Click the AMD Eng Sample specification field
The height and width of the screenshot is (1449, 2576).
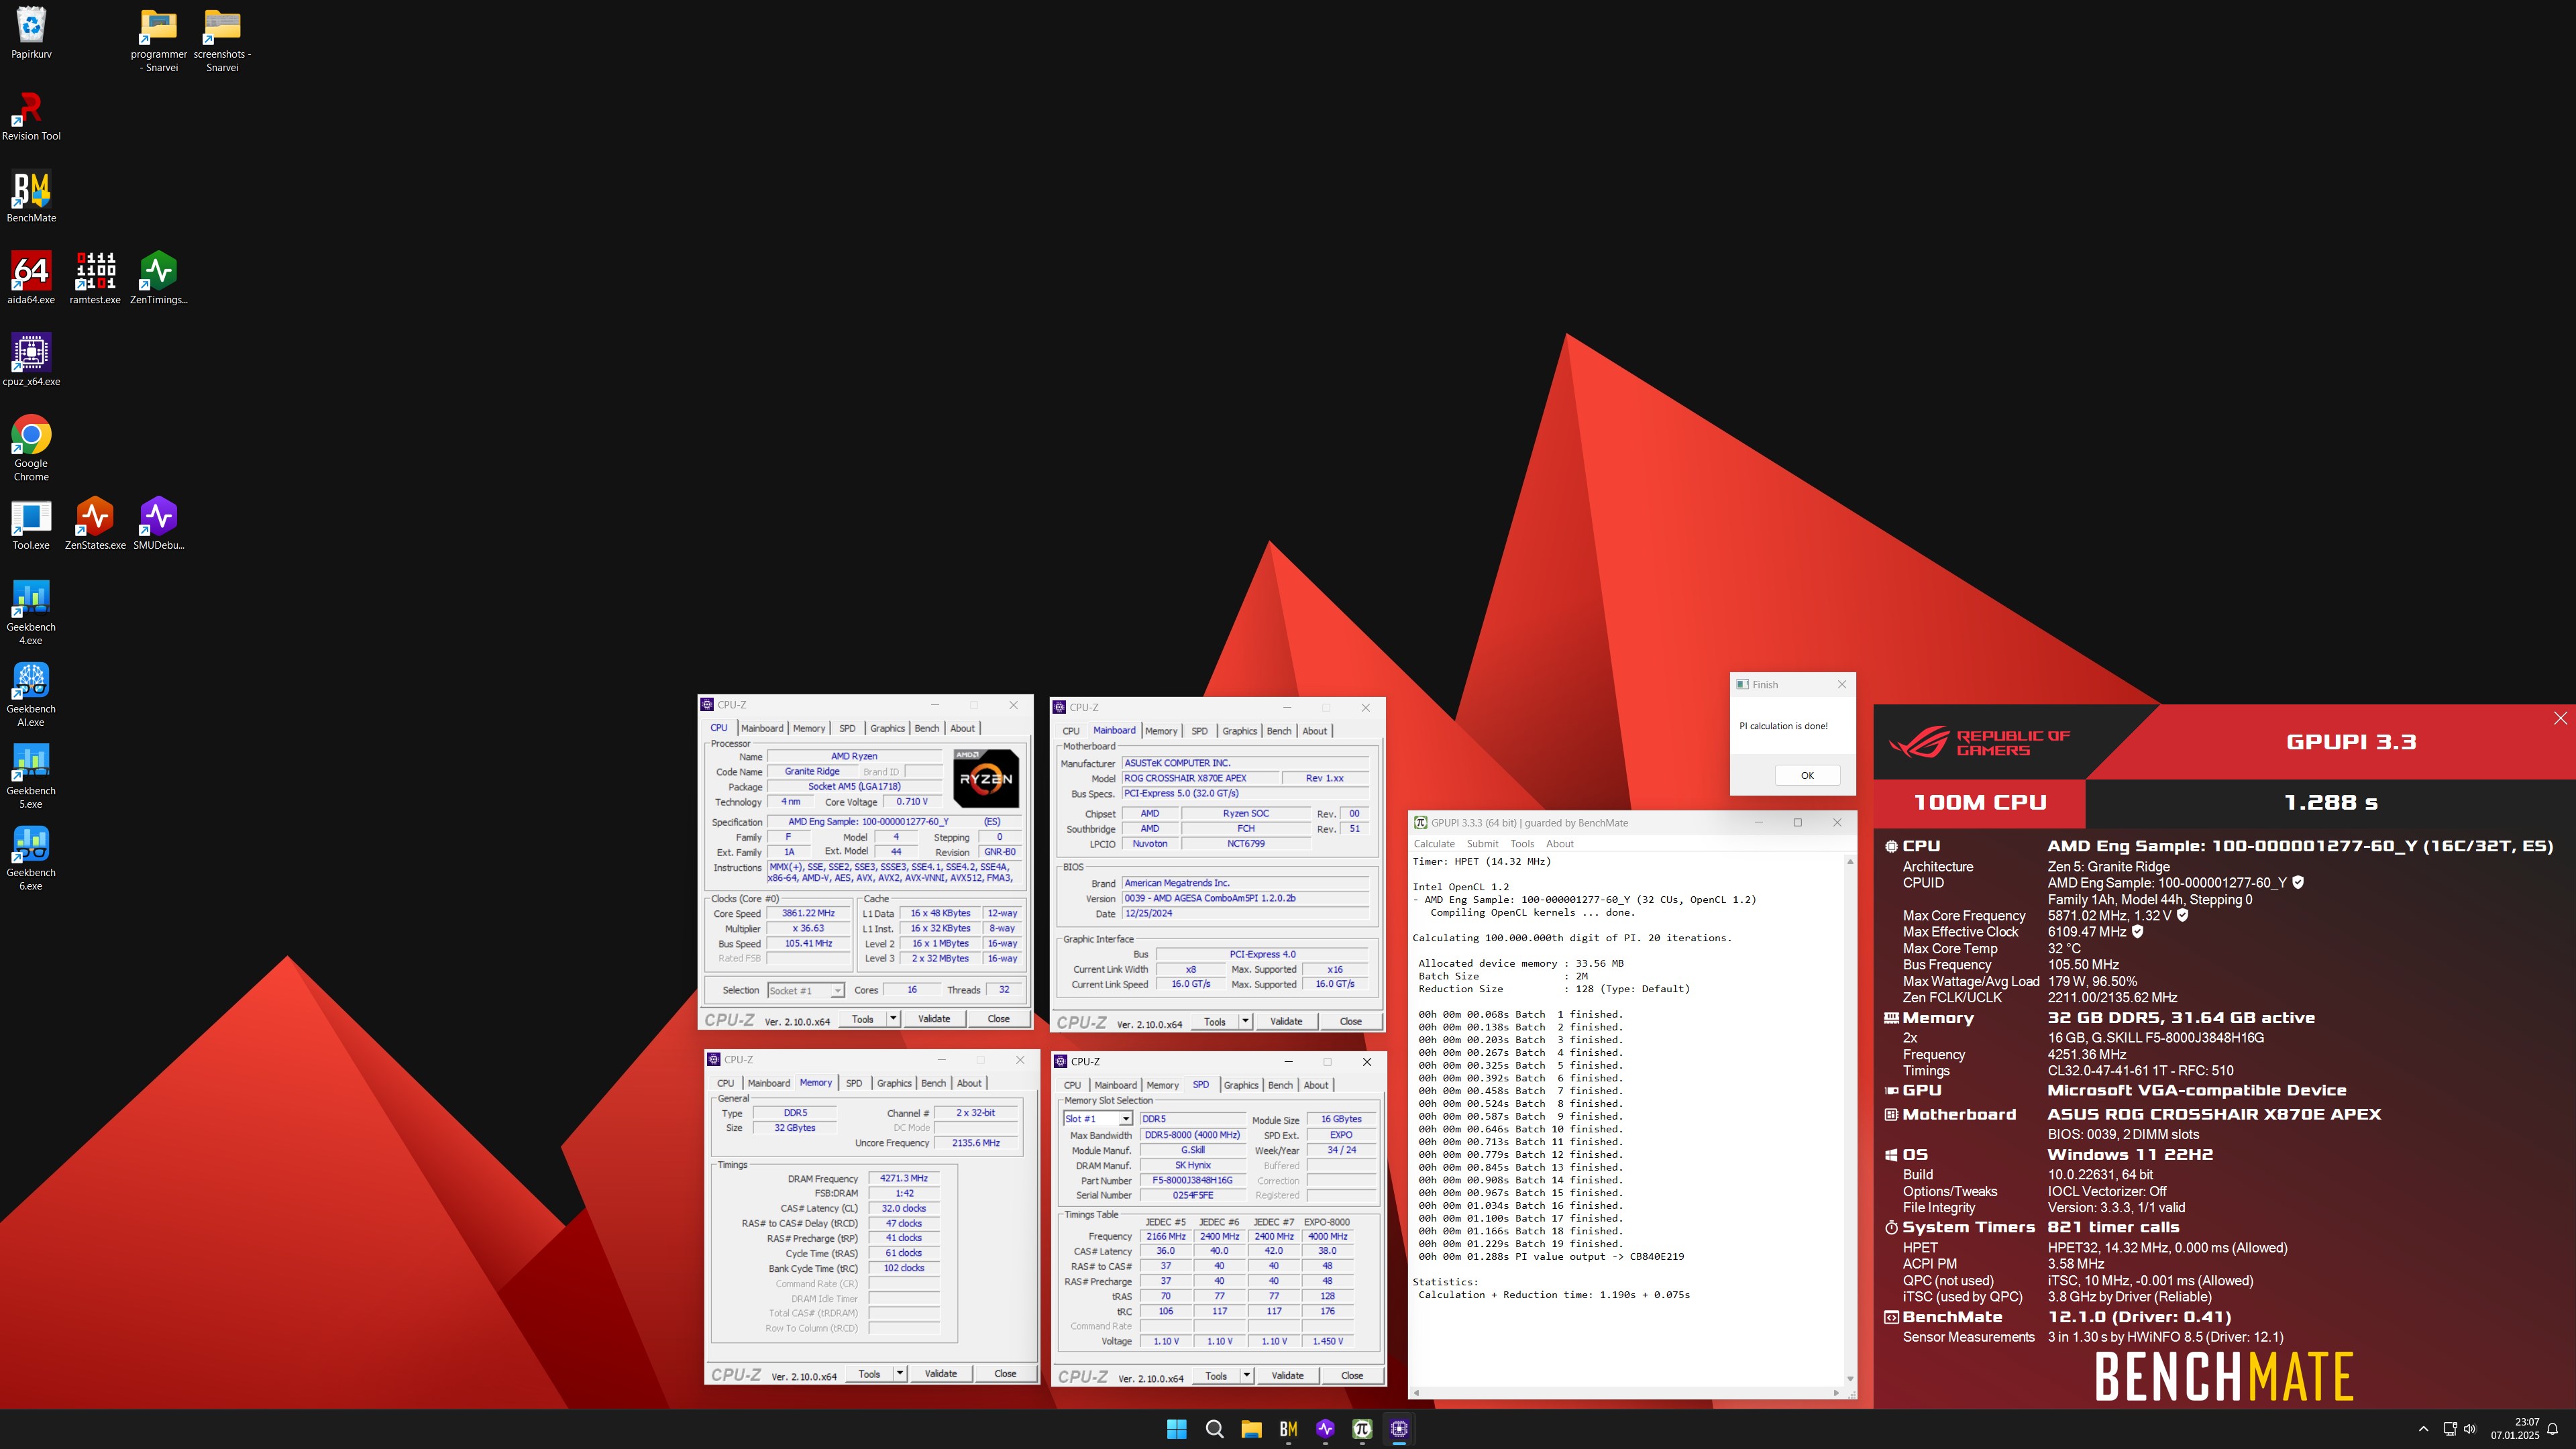tap(893, 822)
